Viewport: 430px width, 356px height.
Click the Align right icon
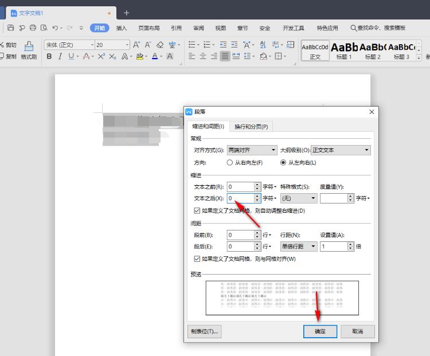click(x=214, y=56)
